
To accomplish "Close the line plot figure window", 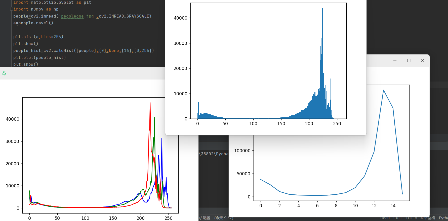I will point(423,60).
